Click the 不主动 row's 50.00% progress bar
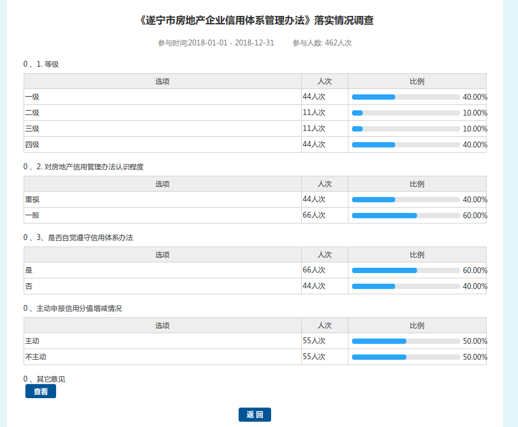Viewport: 518px width, 427px height. [405, 357]
